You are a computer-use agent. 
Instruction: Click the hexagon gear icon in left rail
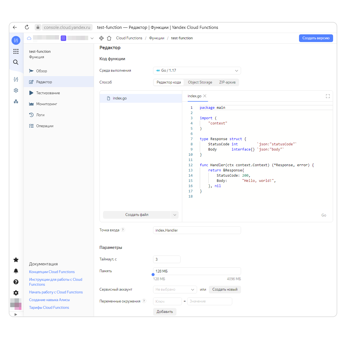pyautogui.click(x=16, y=90)
